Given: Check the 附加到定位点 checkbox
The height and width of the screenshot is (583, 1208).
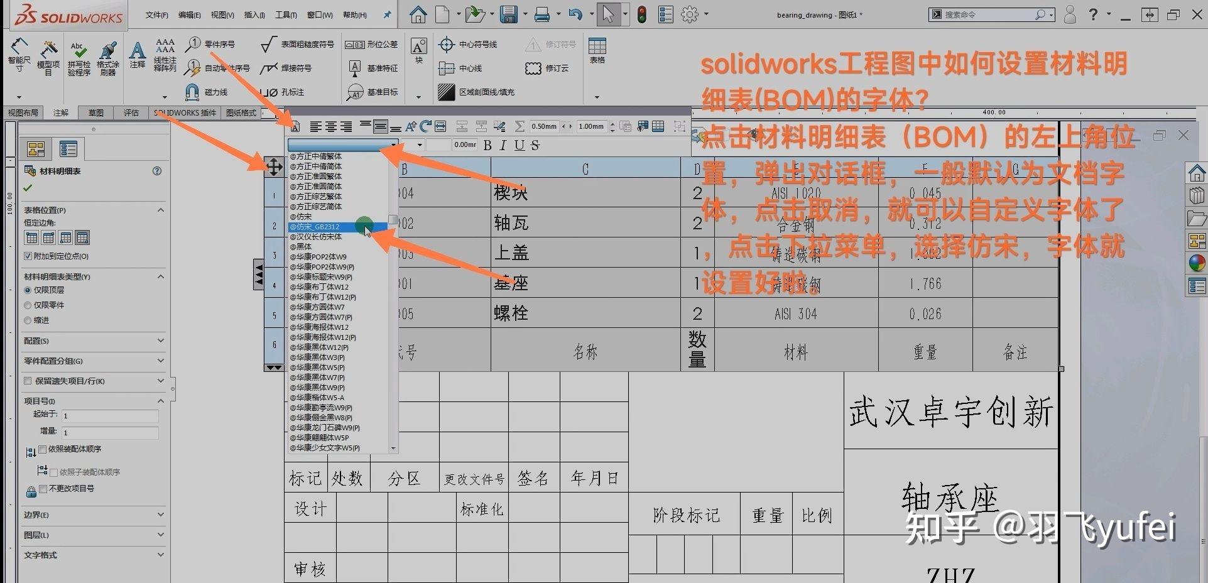Looking at the screenshot, I should click(x=28, y=256).
